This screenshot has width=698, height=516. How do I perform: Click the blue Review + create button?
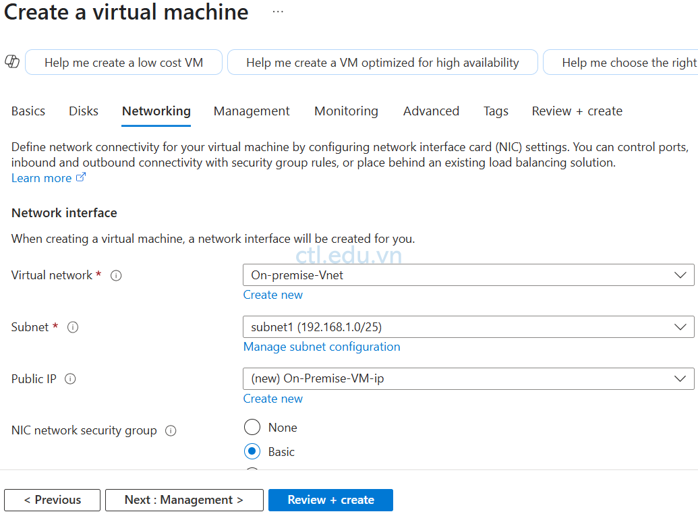[330, 500]
